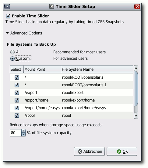The image size is (148, 168).
Task: Click the green checkmark OK button
Action: point(122,152)
